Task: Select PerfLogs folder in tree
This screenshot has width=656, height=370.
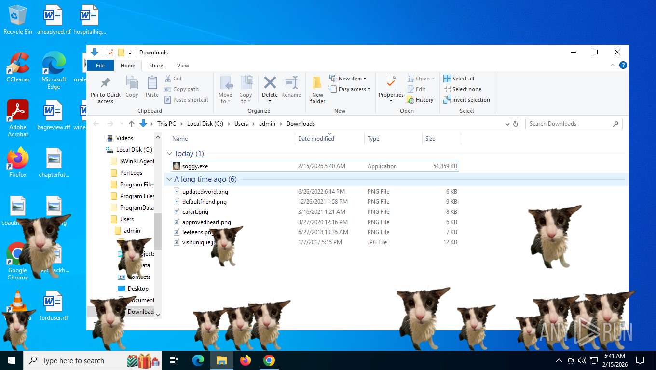Action: click(131, 173)
